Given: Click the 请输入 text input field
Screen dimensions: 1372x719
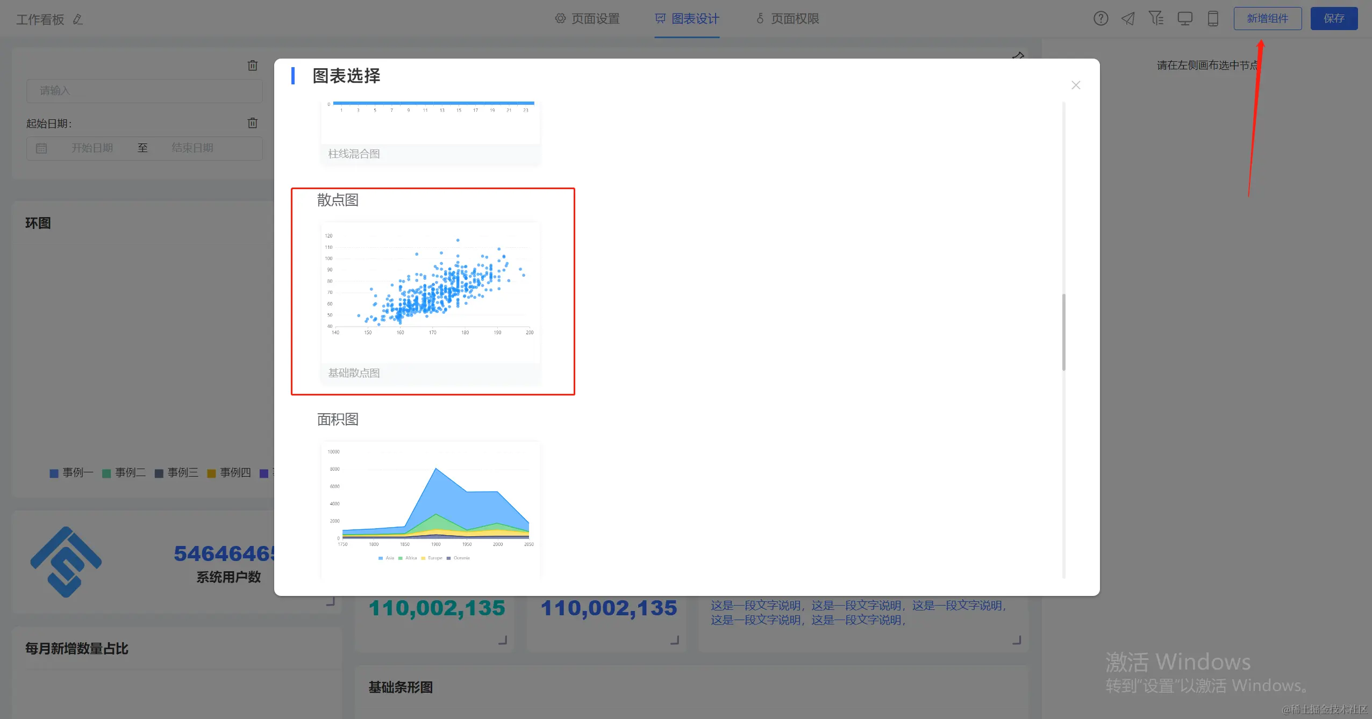Looking at the screenshot, I should [x=145, y=91].
